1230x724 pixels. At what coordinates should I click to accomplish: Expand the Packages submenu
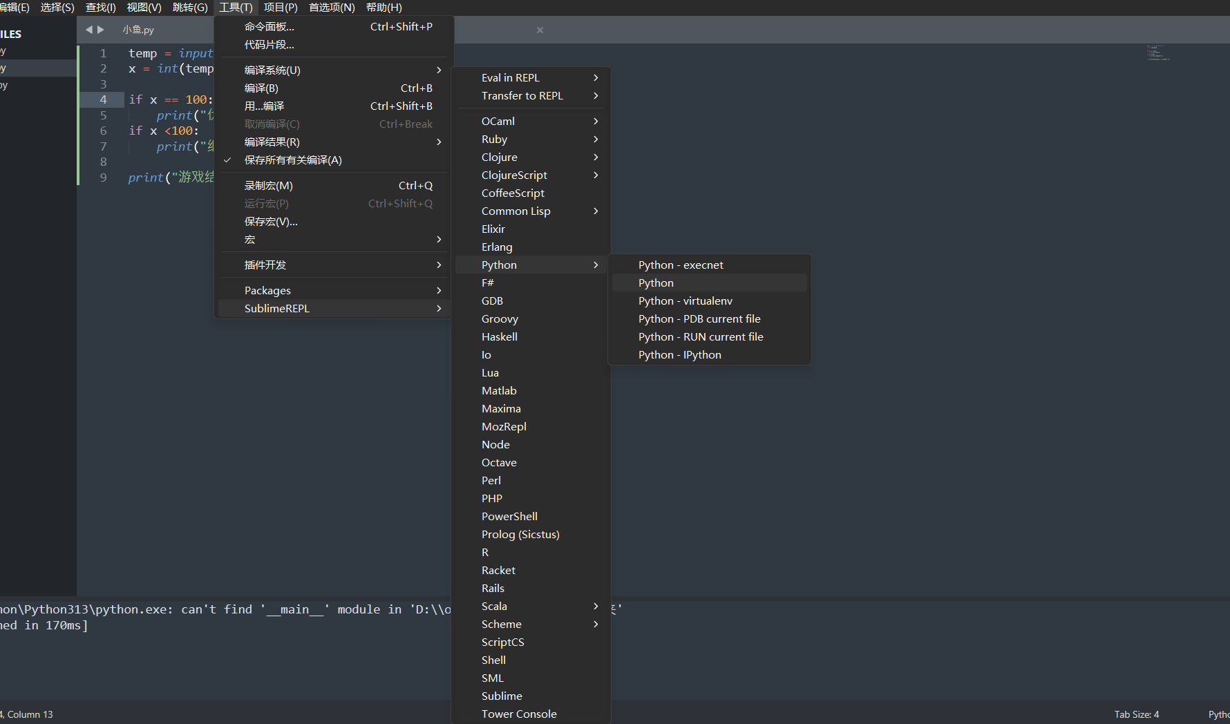(x=332, y=291)
